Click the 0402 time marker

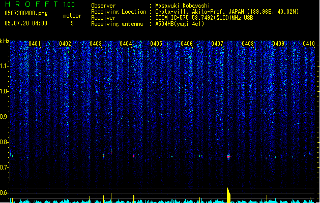click(65, 44)
